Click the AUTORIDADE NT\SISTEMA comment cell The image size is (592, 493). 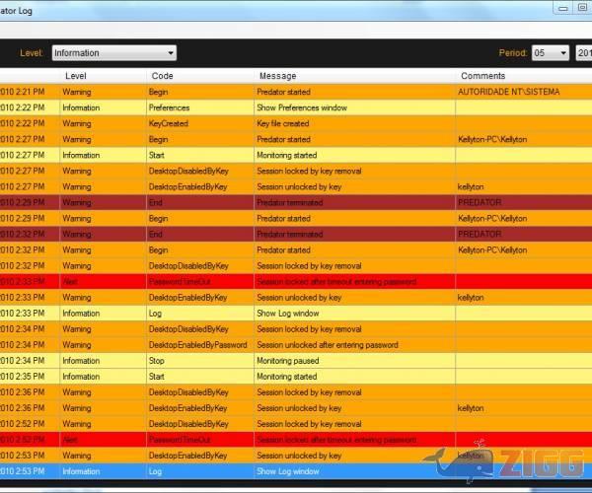tap(508, 92)
